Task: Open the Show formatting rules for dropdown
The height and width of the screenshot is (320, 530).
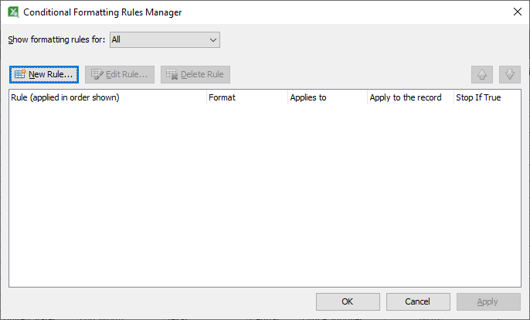Action: [x=164, y=39]
